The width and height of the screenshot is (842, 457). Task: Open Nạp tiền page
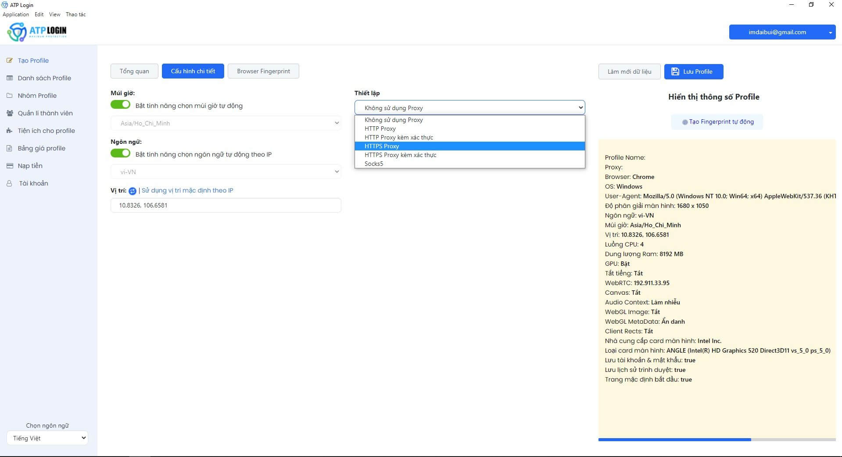click(30, 166)
